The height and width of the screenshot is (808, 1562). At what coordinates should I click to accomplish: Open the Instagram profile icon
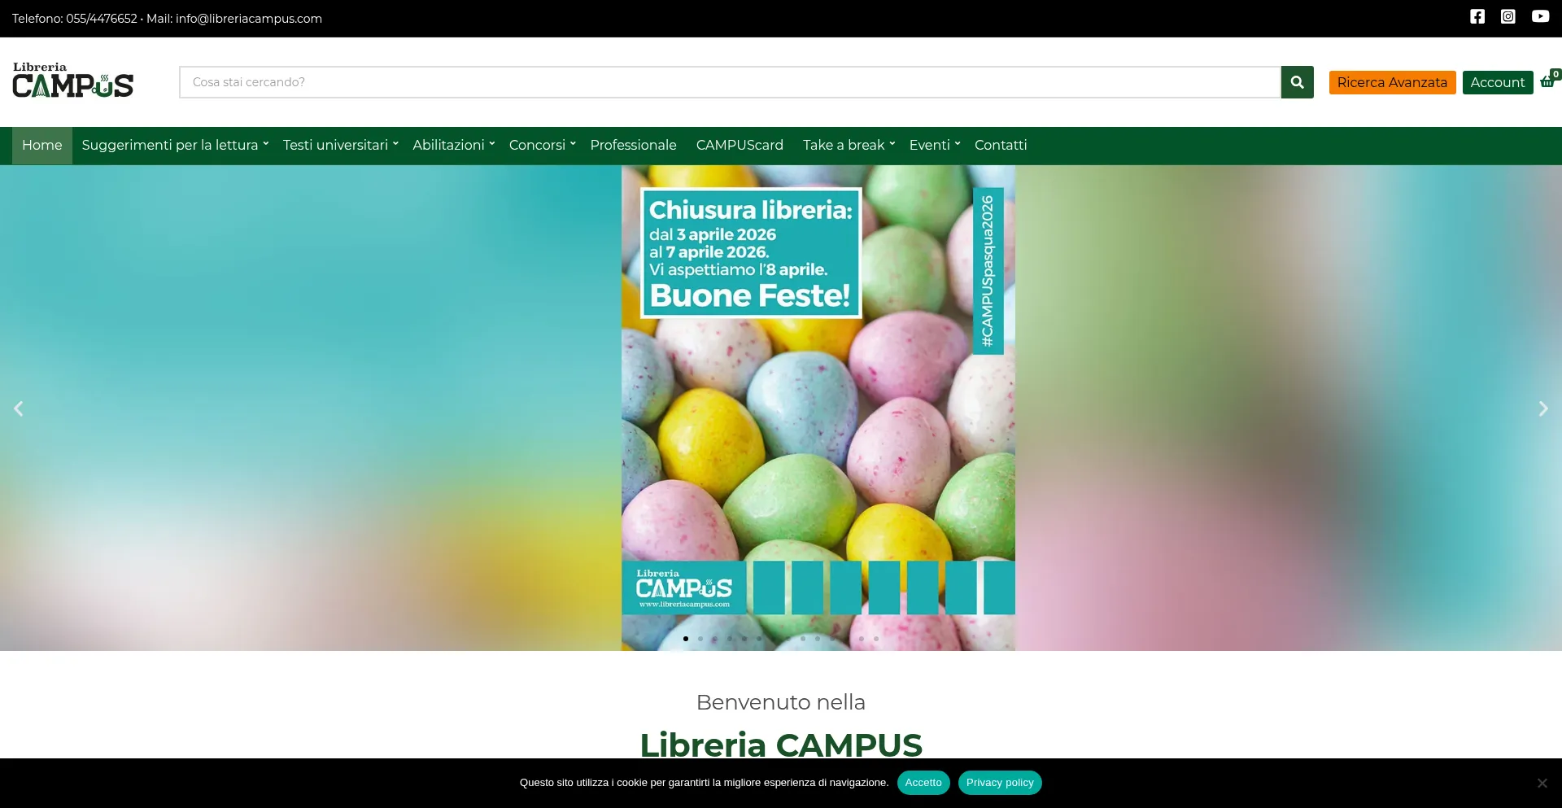coord(1508,16)
